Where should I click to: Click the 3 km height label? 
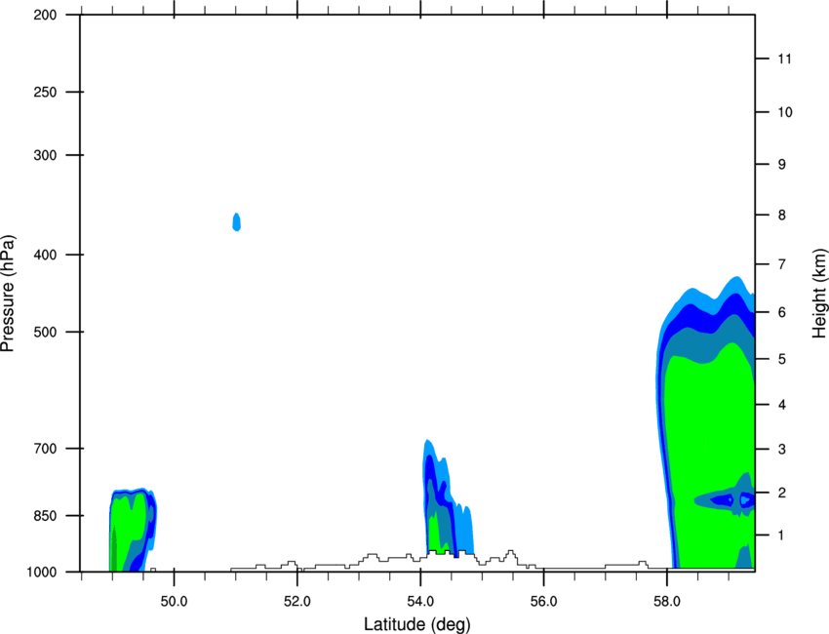[782, 450]
